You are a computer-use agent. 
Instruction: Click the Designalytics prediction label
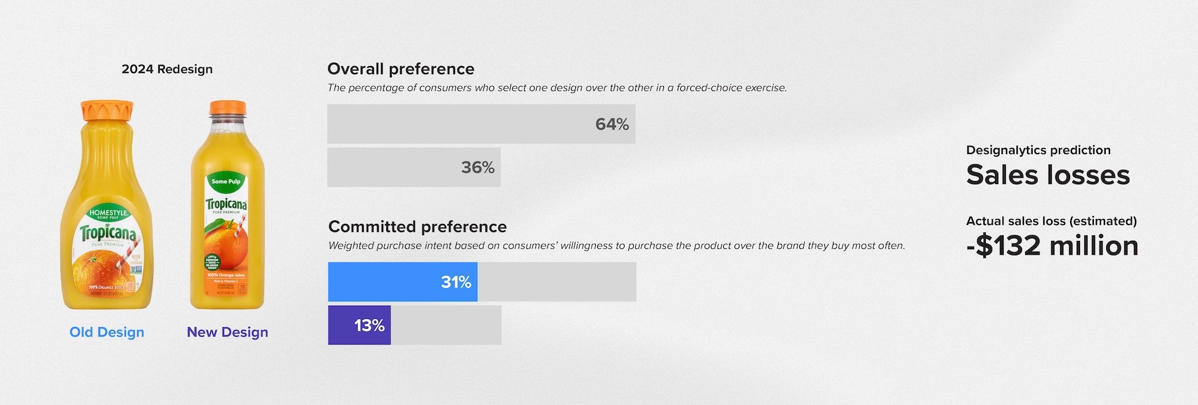1038,150
